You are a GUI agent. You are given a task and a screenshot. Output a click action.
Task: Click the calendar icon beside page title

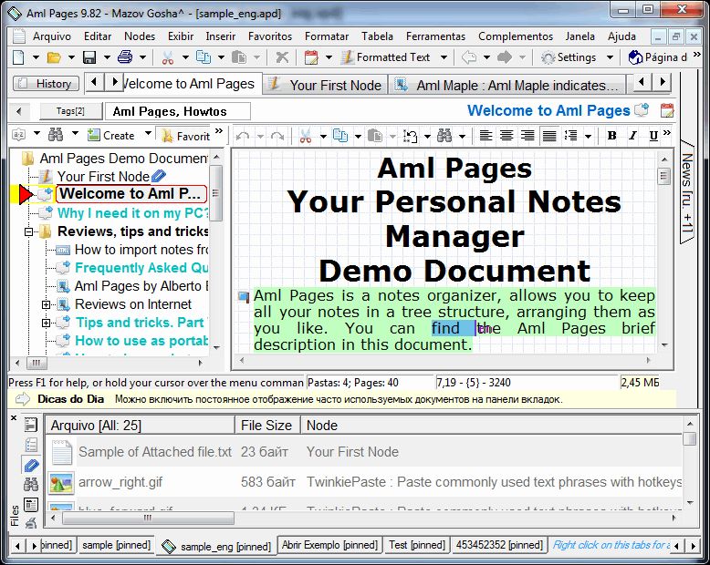click(667, 110)
